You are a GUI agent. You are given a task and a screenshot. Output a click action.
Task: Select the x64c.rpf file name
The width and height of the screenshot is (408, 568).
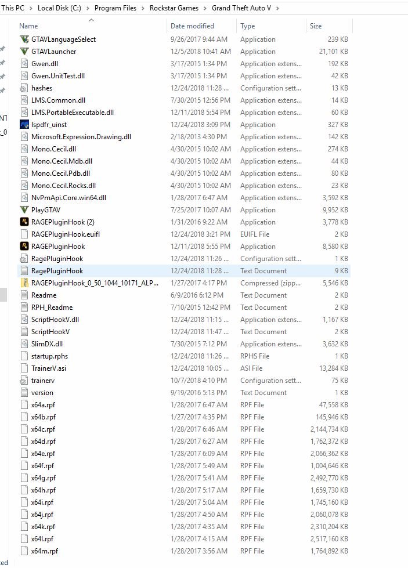43,429
